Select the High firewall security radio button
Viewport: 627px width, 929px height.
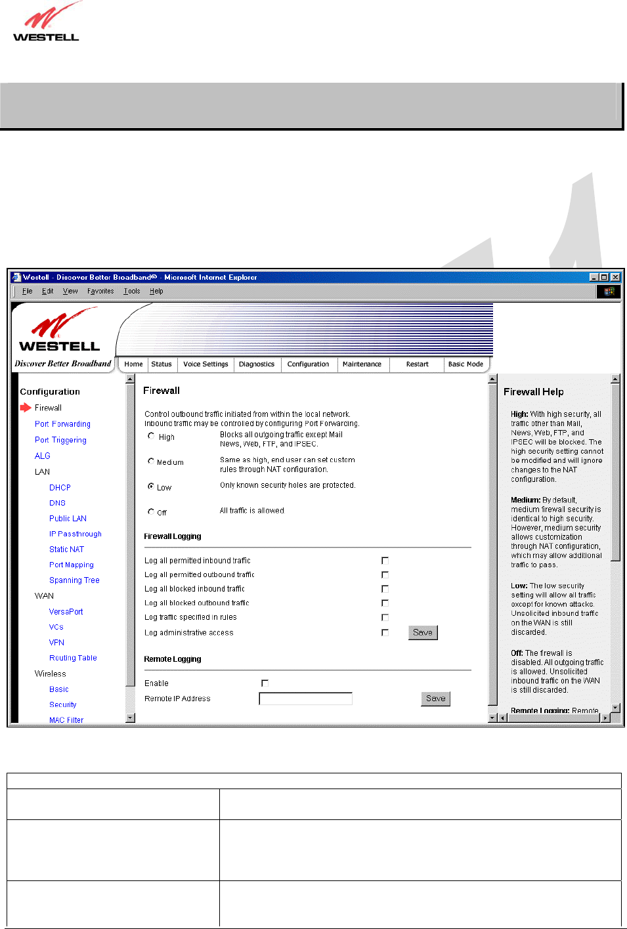151,436
